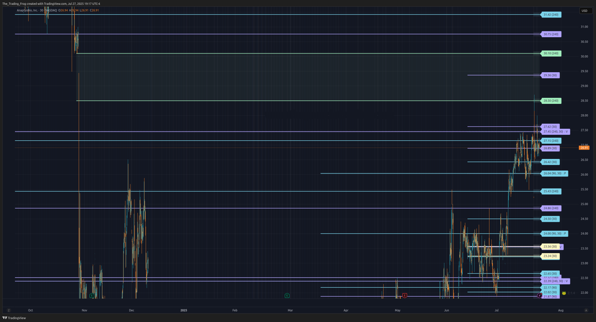Click the frog emoji version badge
596x322 pixels.
(564, 293)
